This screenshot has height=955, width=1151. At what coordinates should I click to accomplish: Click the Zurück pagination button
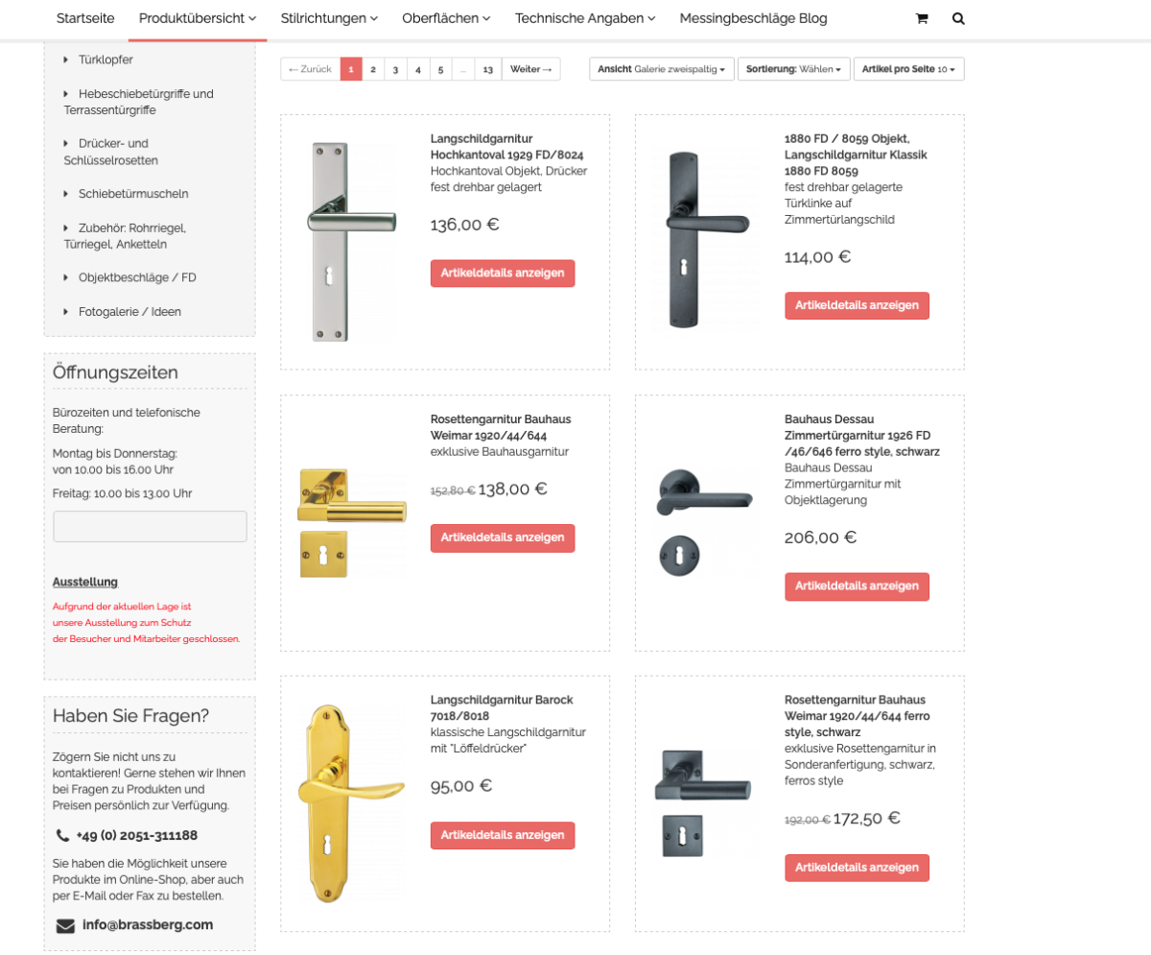(x=311, y=69)
